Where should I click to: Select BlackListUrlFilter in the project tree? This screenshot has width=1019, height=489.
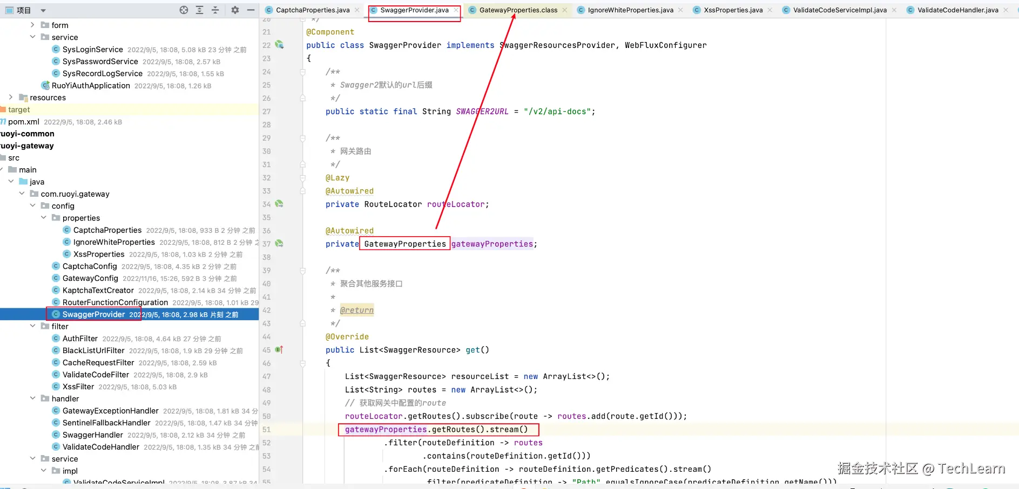tap(93, 350)
